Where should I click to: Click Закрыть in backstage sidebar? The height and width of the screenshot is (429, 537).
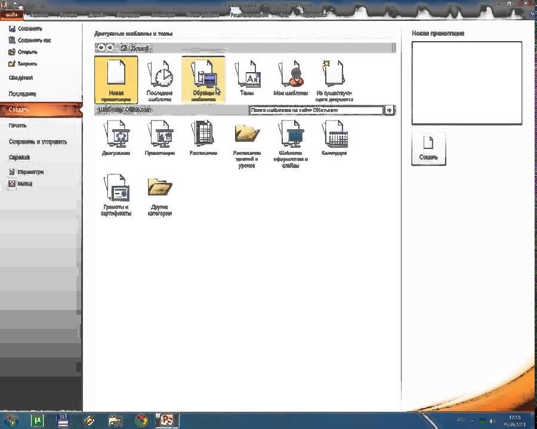[x=23, y=64]
